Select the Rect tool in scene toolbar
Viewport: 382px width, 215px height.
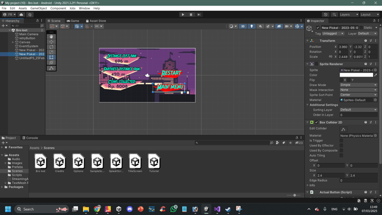coord(52,57)
